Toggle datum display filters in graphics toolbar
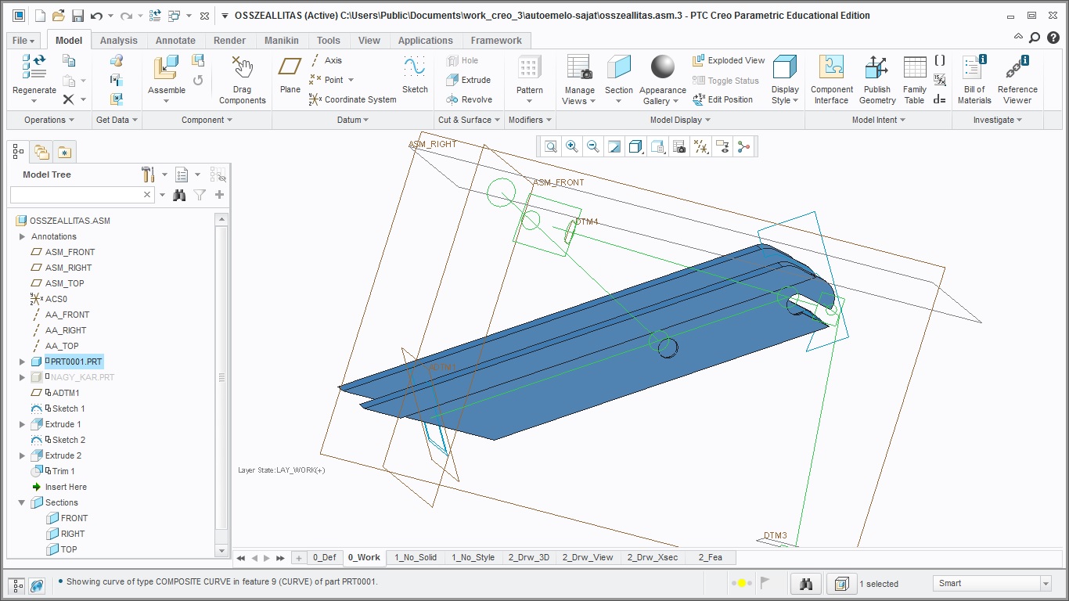 [x=701, y=146]
